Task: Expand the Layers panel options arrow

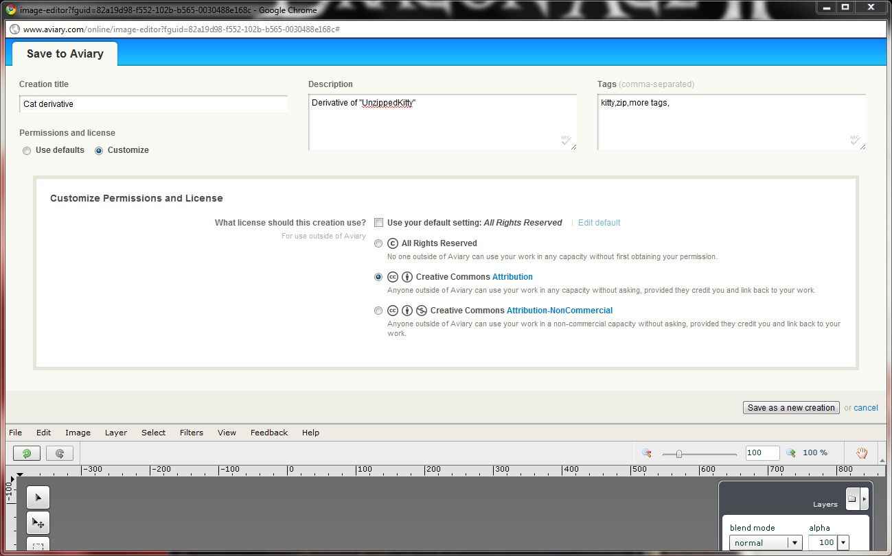Action: click(x=864, y=499)
